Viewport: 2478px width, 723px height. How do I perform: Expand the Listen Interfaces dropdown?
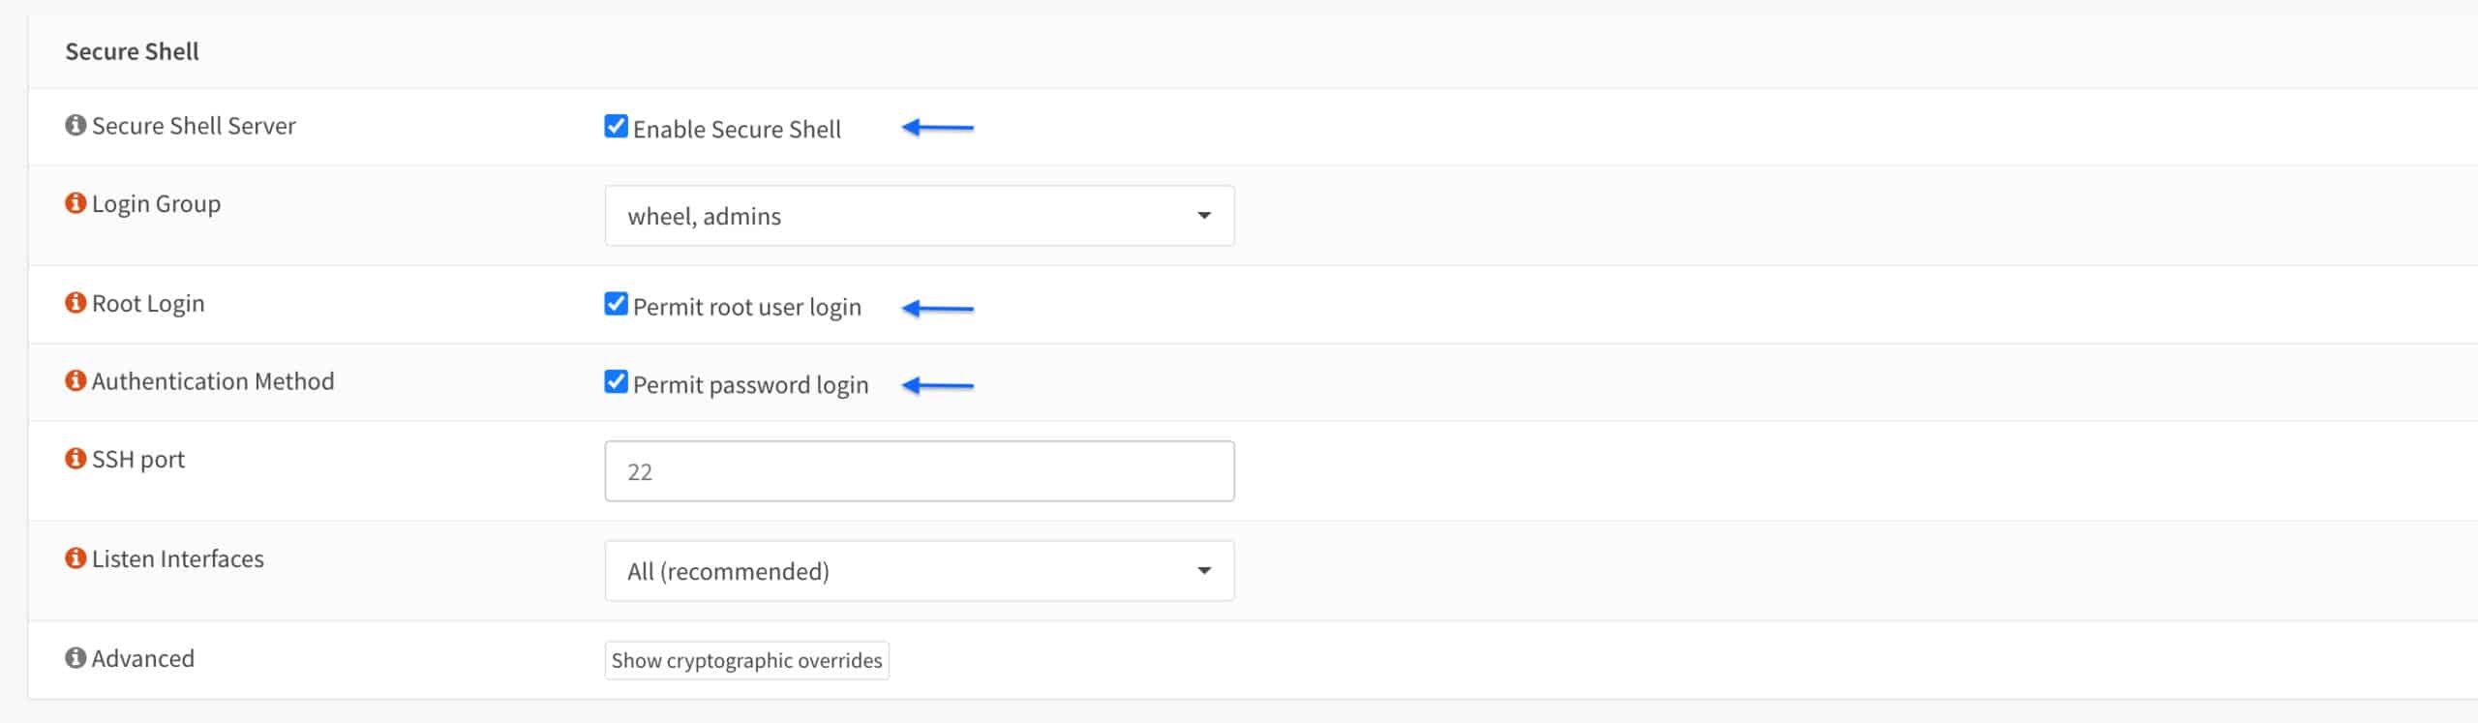(919, 571)
